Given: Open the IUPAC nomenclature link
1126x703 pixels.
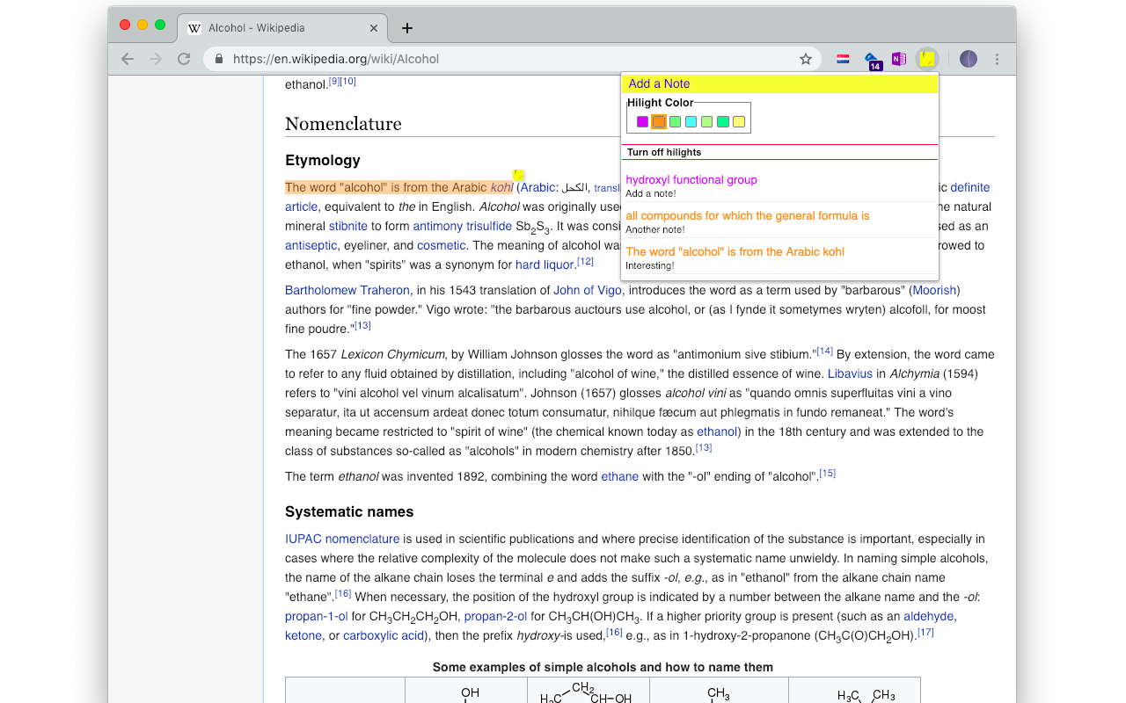Looking at the screenshot, I should (x=342, y=539).
